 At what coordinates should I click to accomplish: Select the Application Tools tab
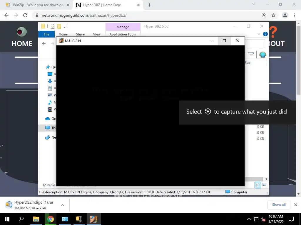point(123,34)
